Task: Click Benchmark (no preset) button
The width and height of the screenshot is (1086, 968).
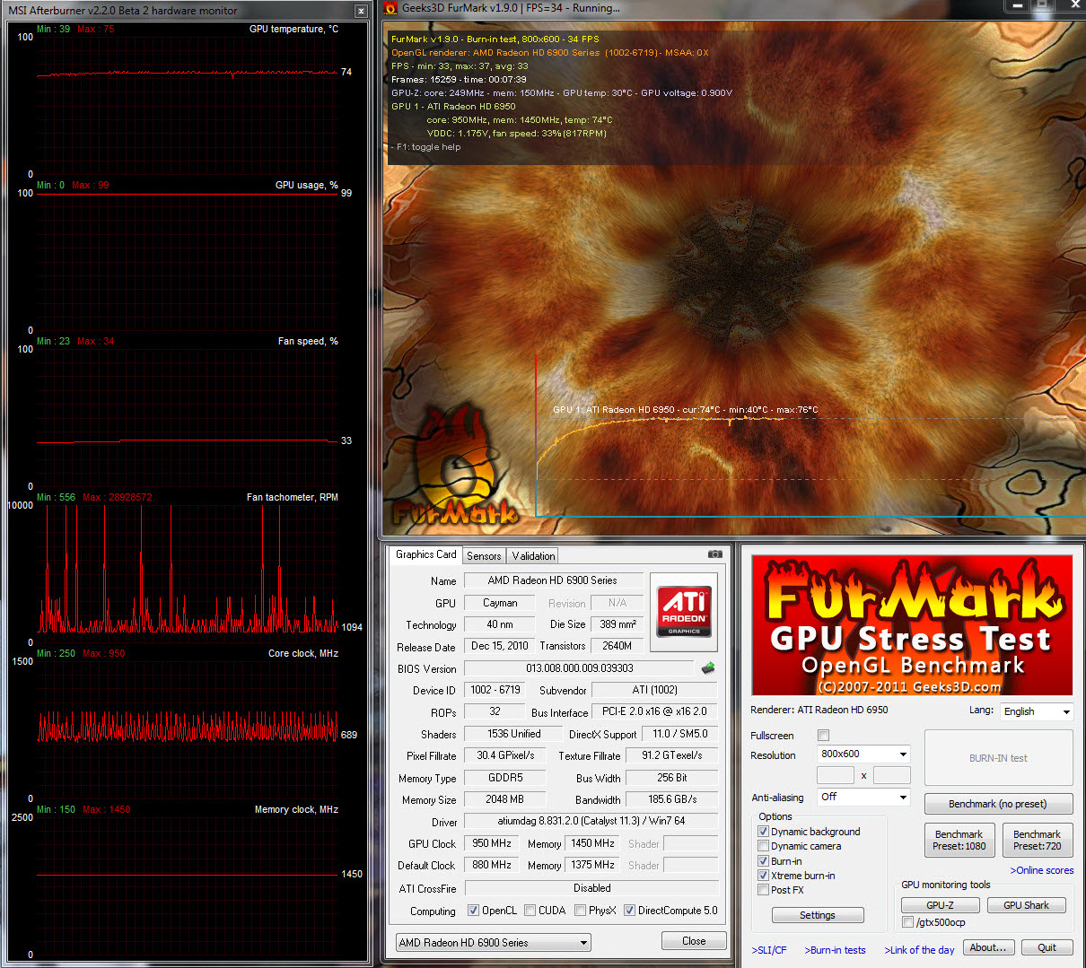Action: (997, 804)
